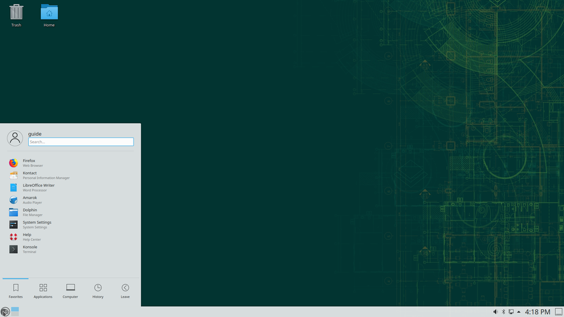Open the History tab
564x317 pixels.
point(98,291)
